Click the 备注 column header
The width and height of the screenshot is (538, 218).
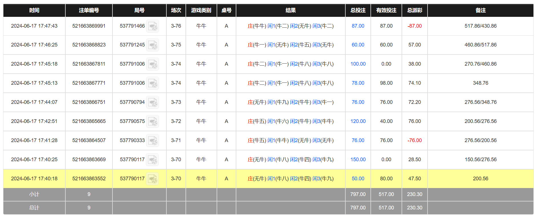480,10
